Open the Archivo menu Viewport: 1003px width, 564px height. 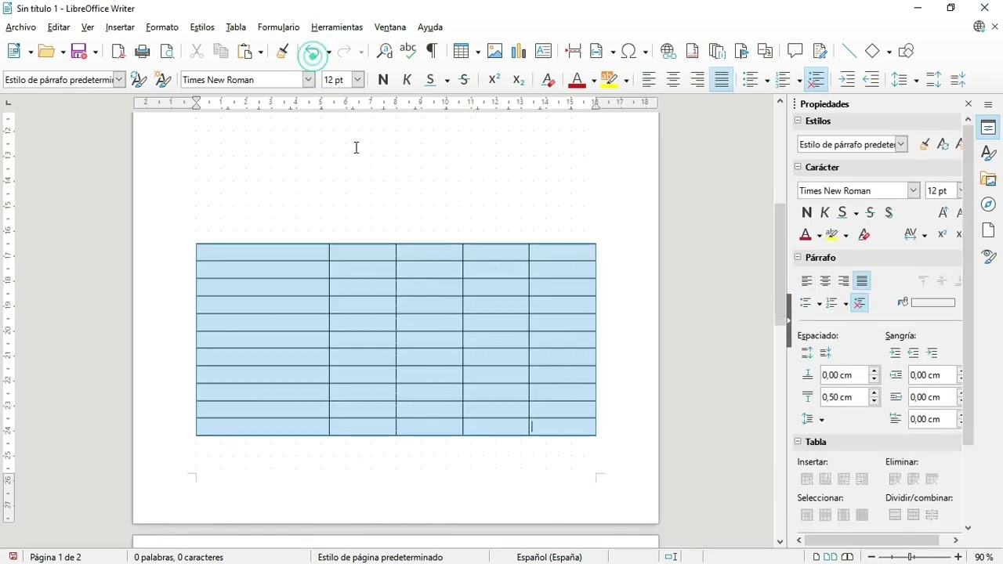[x=20, y=27]
